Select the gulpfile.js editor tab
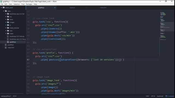This screenshot has width=175, height=98. tap(41, 8)
